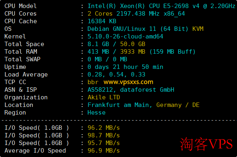Select the Hesse region value

point(96,113)
